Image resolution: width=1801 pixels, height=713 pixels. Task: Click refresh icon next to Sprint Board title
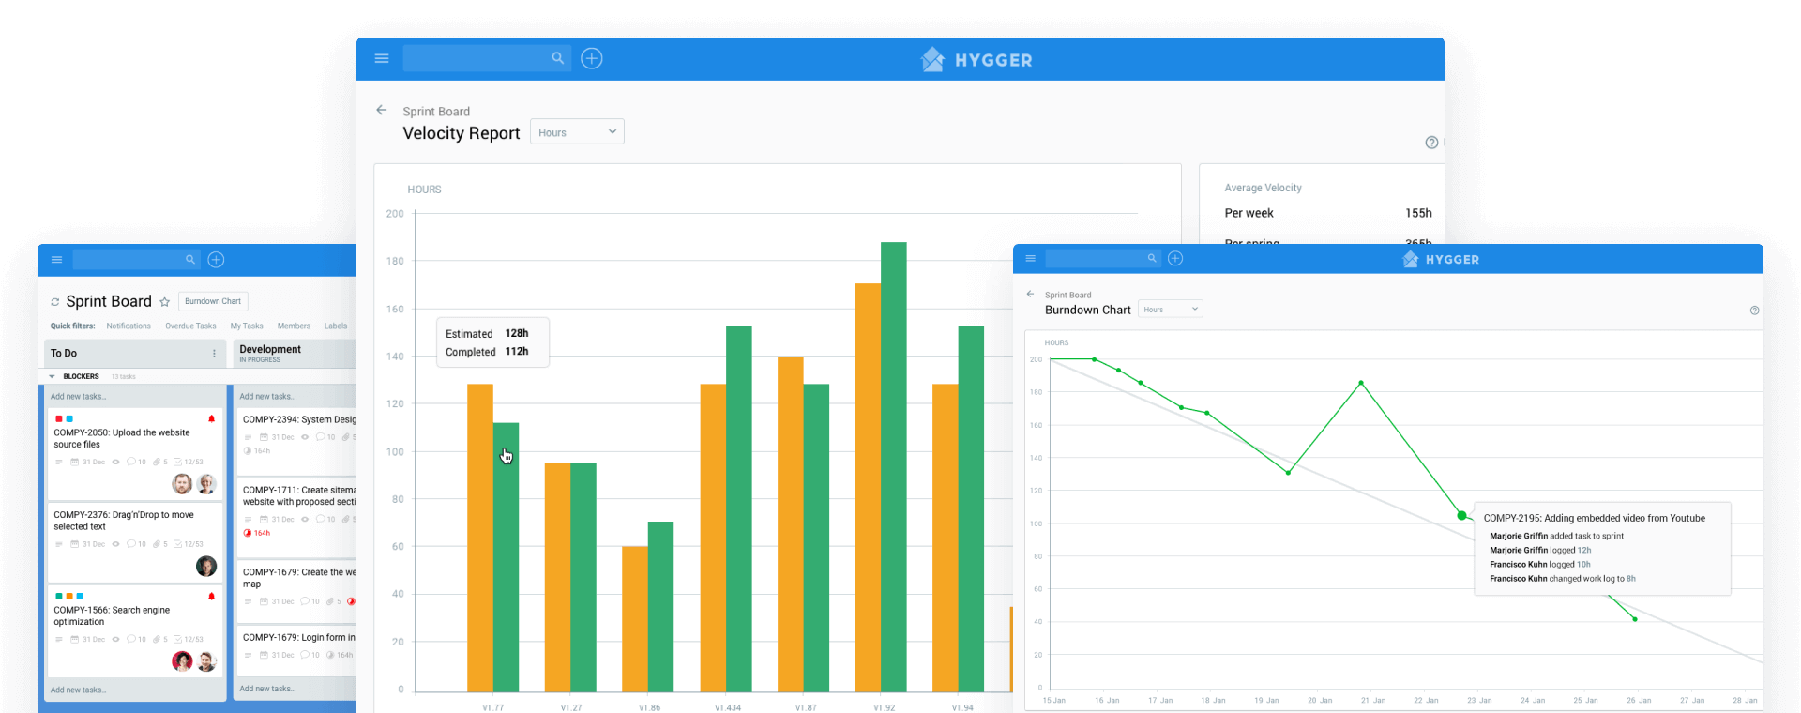pos(54,302)
